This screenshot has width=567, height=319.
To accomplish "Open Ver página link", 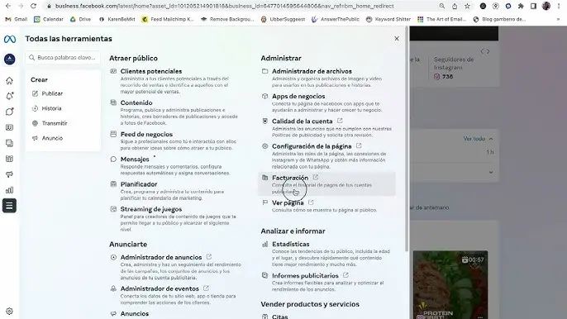I will click(288, 202).
